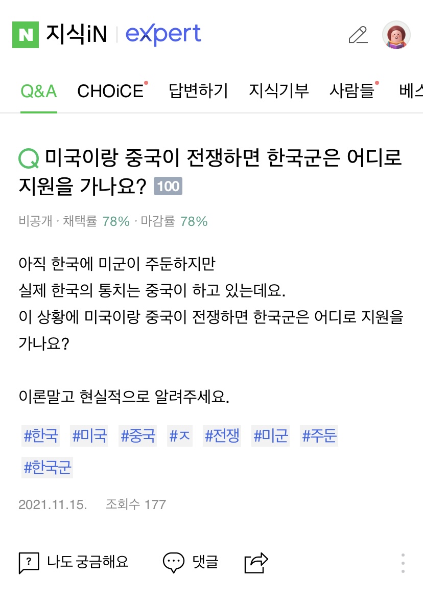Go to the 지식기부 tab
Image resolution: width=423 pixels, height=600 pixels.
[x=279, y=91]
